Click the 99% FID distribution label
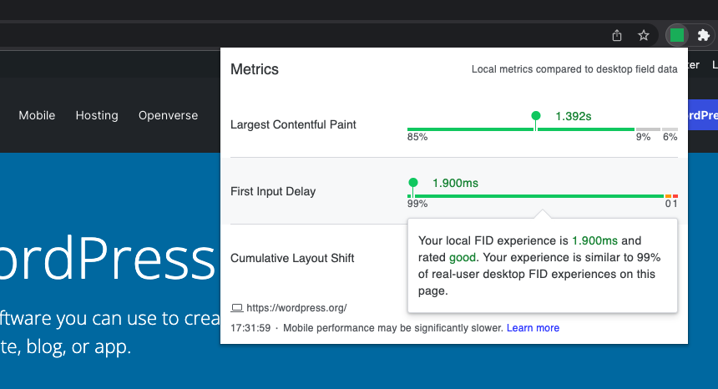This screenshot has height=389, width=718. [x=417, y=204]
